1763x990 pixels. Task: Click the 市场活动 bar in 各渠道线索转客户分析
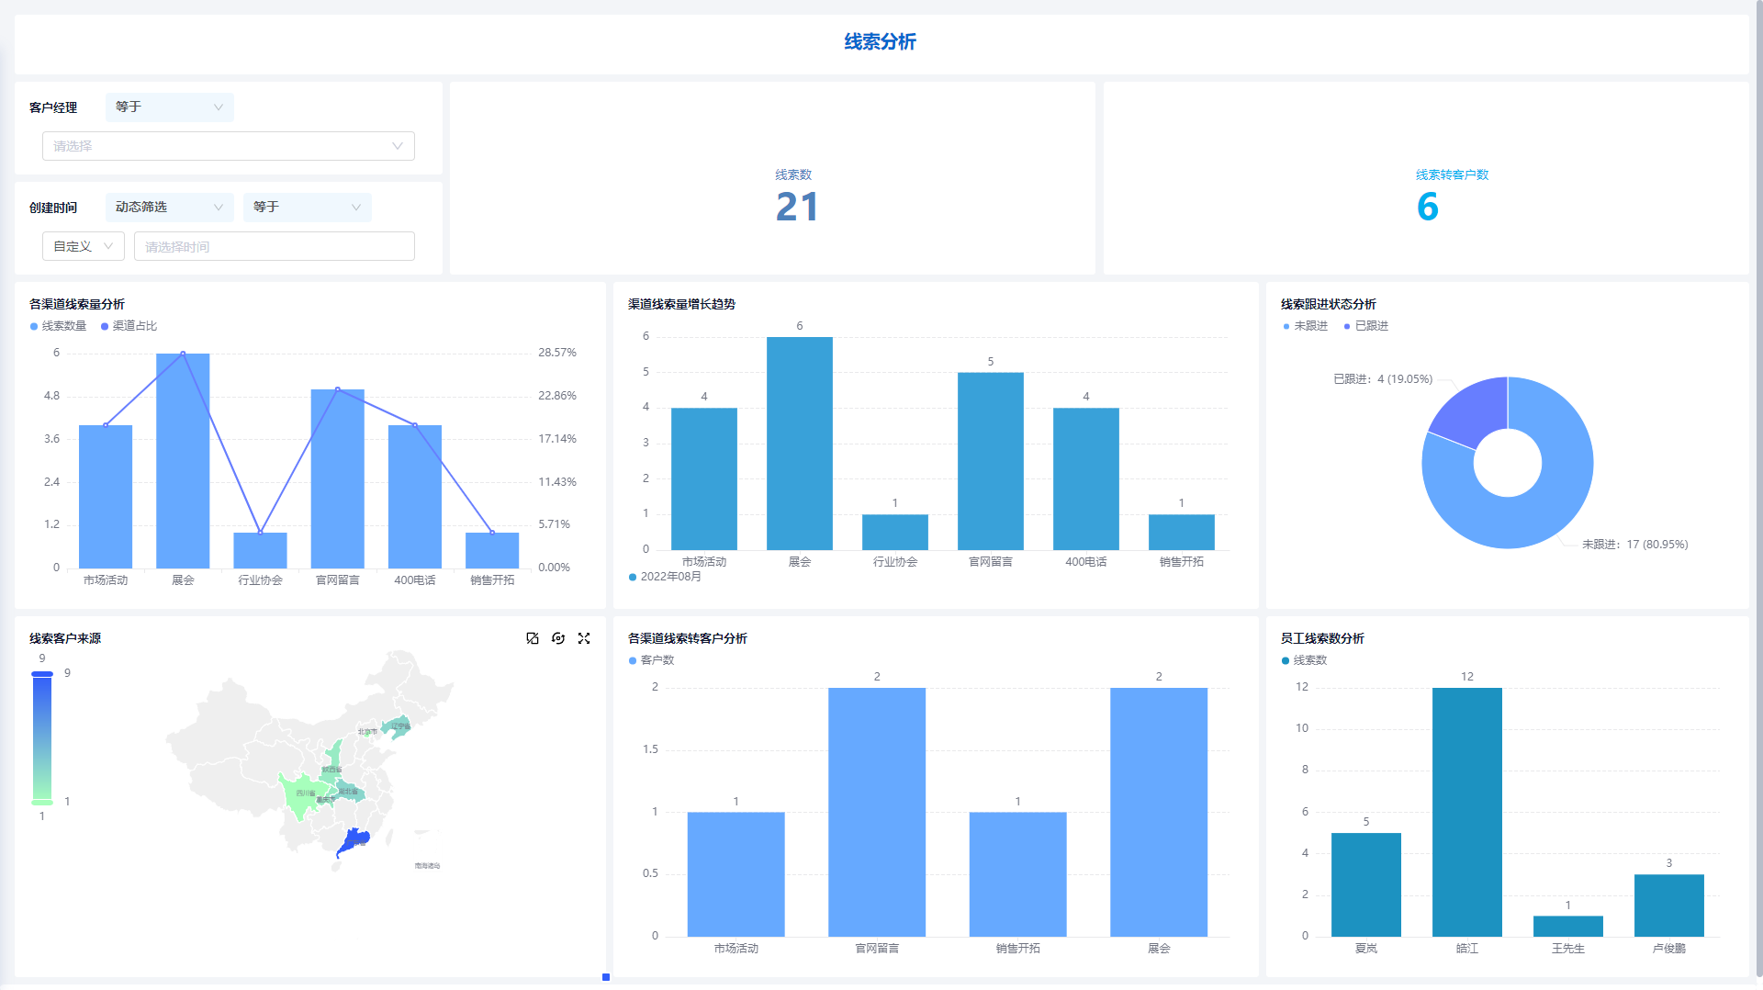pos(736,874)
